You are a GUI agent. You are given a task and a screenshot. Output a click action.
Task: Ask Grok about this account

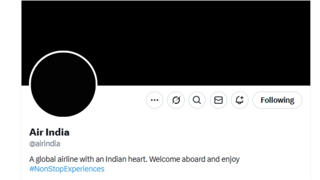click(176, 100)
